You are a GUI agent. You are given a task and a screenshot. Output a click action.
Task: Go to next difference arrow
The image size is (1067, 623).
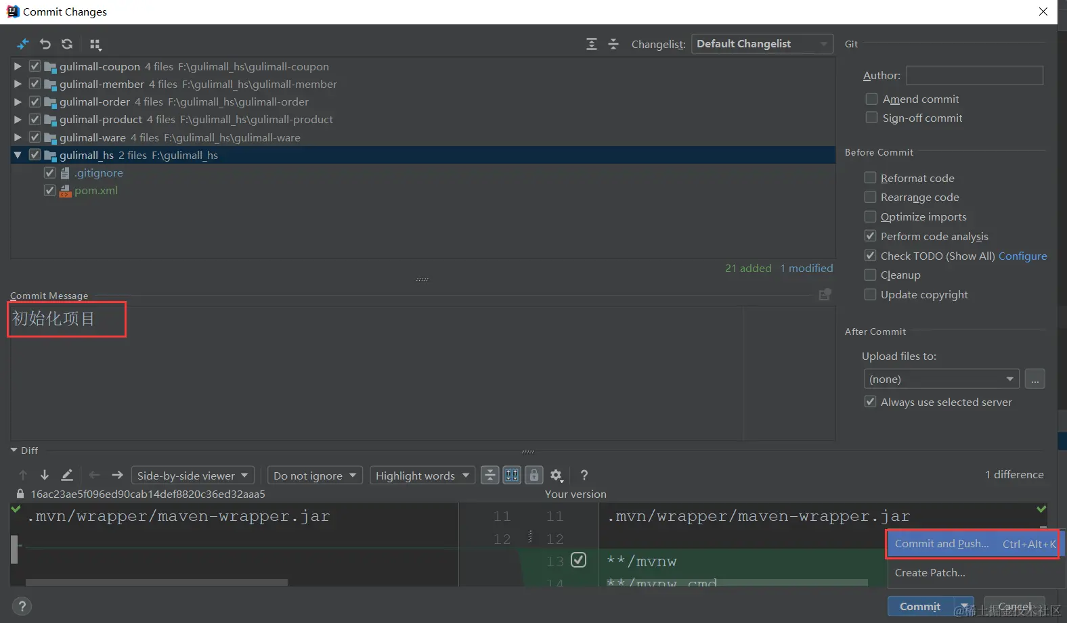tap(45, 475)
